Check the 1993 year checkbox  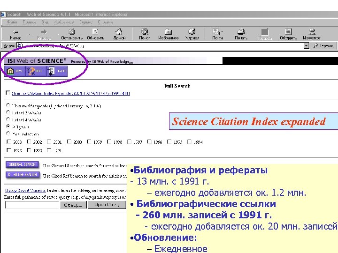(x=8, y=150)
